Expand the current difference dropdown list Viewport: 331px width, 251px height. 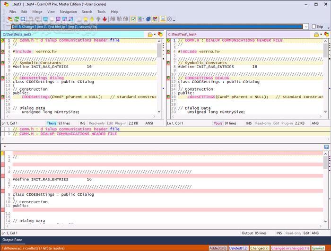(x=306, y=27)
